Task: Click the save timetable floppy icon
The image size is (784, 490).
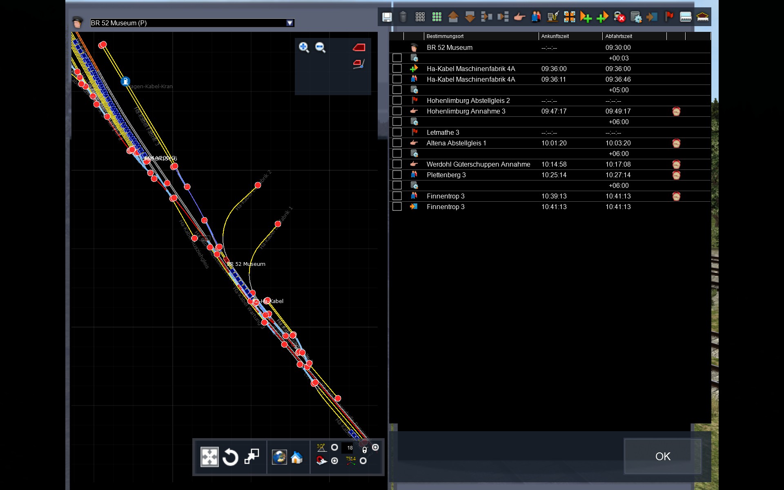Action: [387, 17]
